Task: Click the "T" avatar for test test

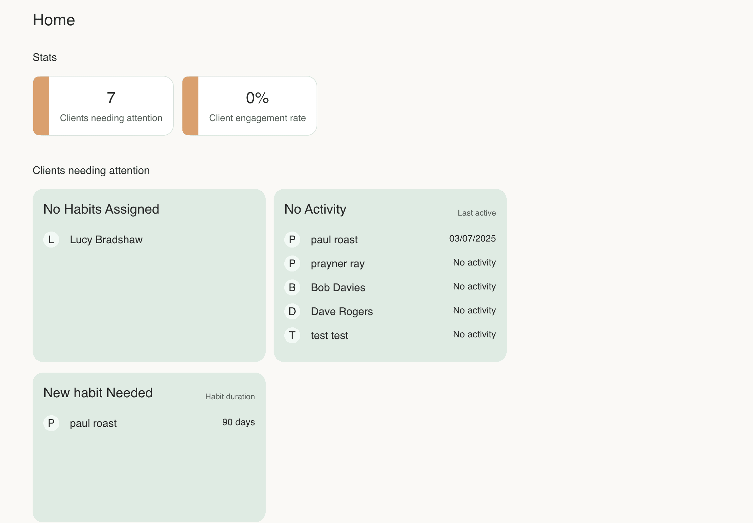Action: click(292, 335)
